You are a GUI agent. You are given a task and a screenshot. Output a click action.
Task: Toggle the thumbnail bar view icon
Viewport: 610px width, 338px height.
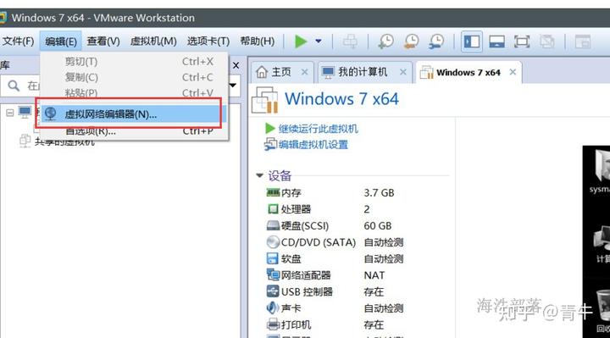tap(496, 42)
